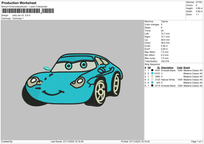Screen dimensions: 204x144
Task: Click the black swatch for stop 6
Action: [152, 86]
